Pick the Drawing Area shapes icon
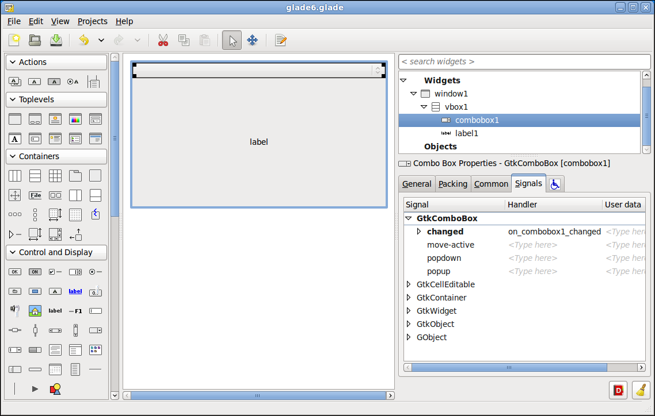The image size is (655, 416). point(55,389)
